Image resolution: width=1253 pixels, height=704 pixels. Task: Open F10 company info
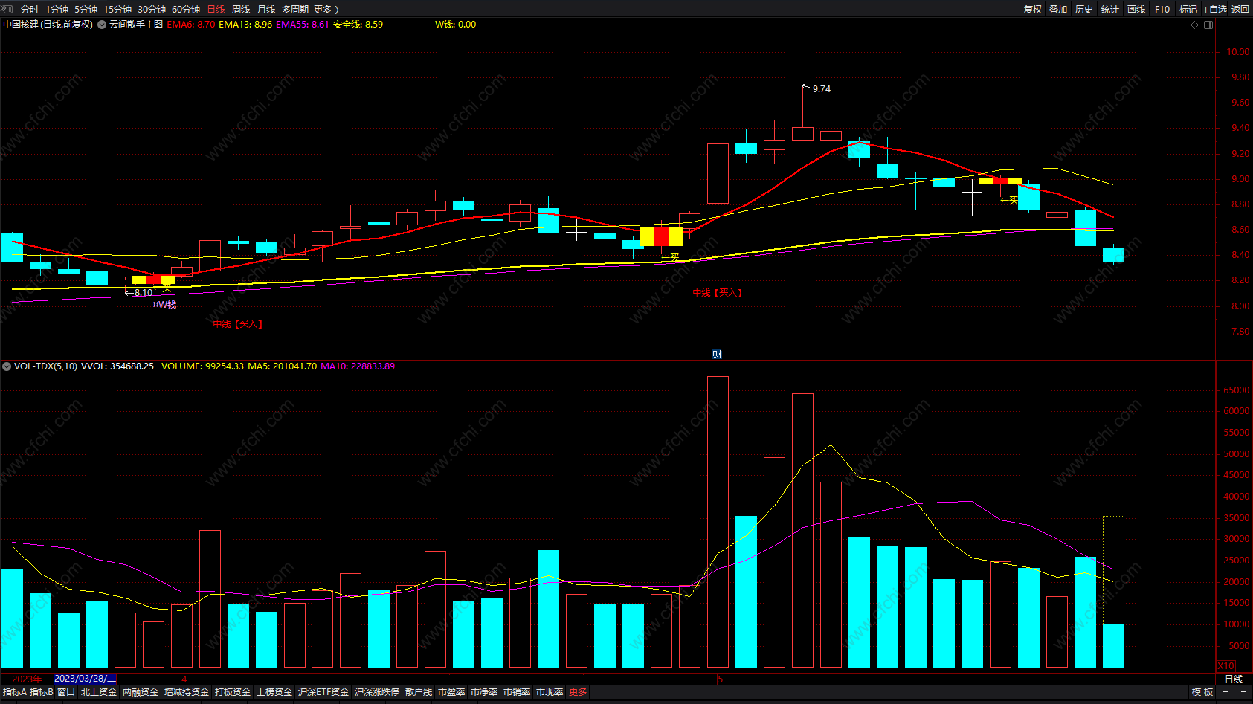tap(1162, 10)
